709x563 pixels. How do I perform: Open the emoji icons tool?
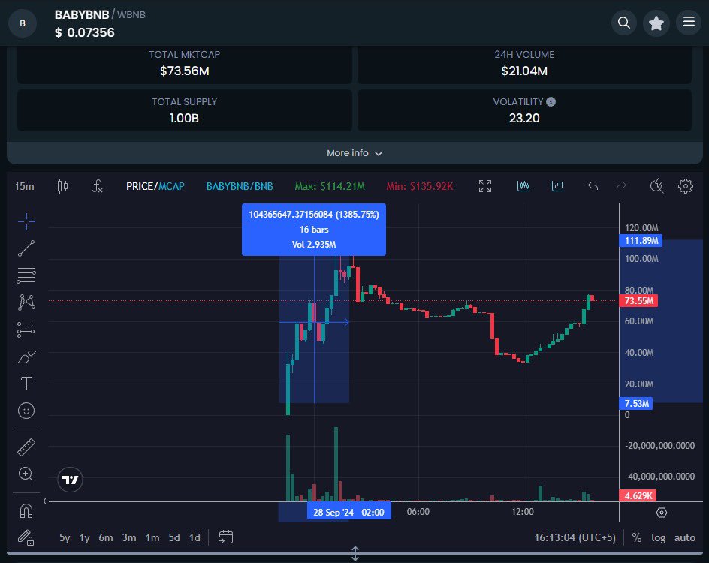coord(26,411)
